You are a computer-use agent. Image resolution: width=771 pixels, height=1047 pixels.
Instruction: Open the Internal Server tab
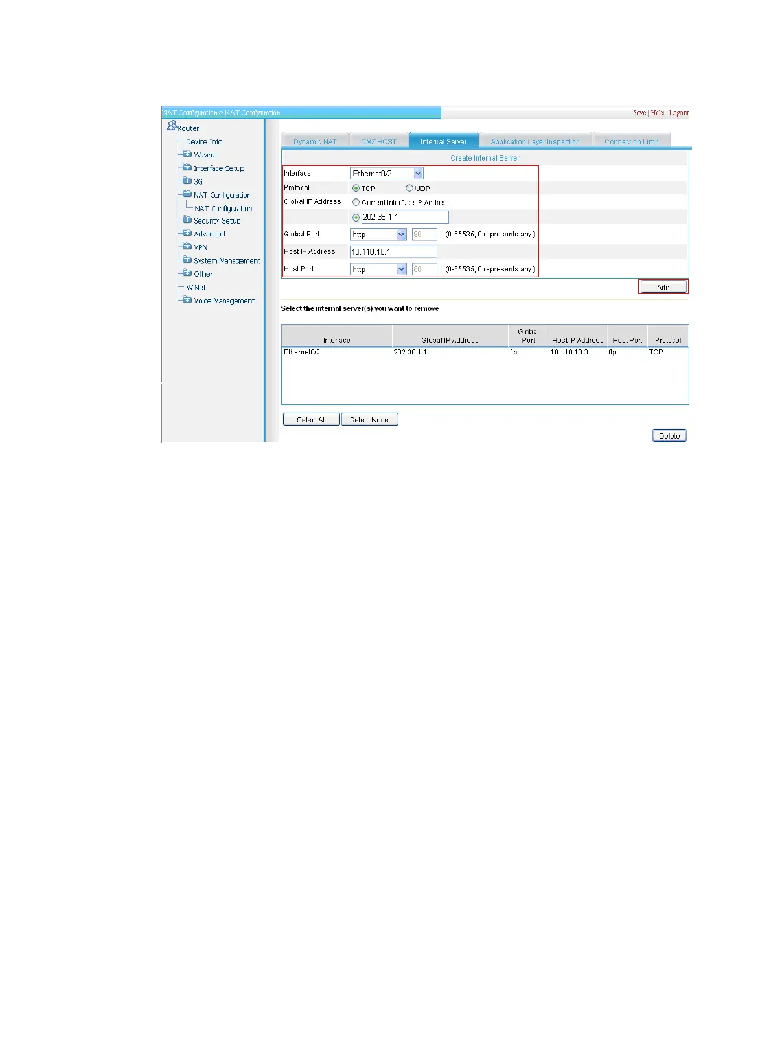444,141
